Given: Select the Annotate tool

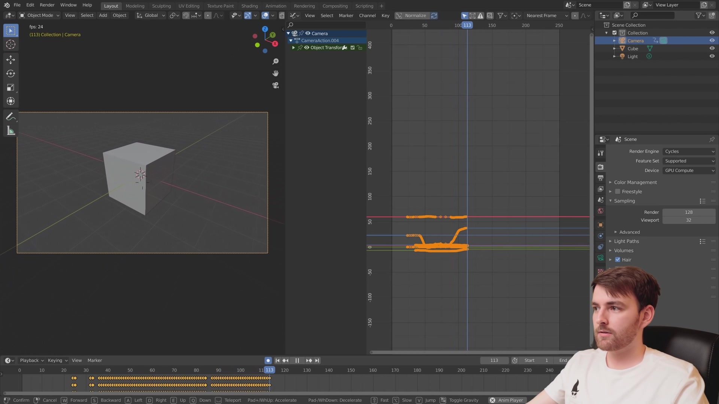Looking at the screenshot, I should pos(10,117).
